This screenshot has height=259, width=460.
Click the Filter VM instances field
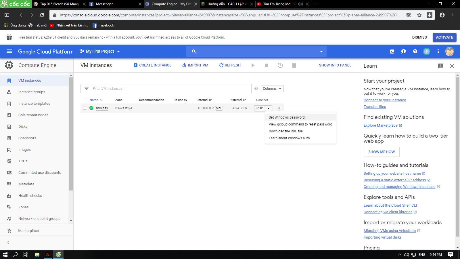(166, 89)
